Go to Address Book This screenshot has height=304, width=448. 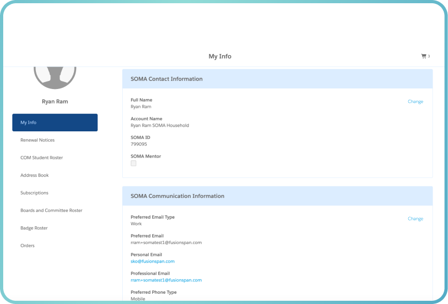[35, 175]
